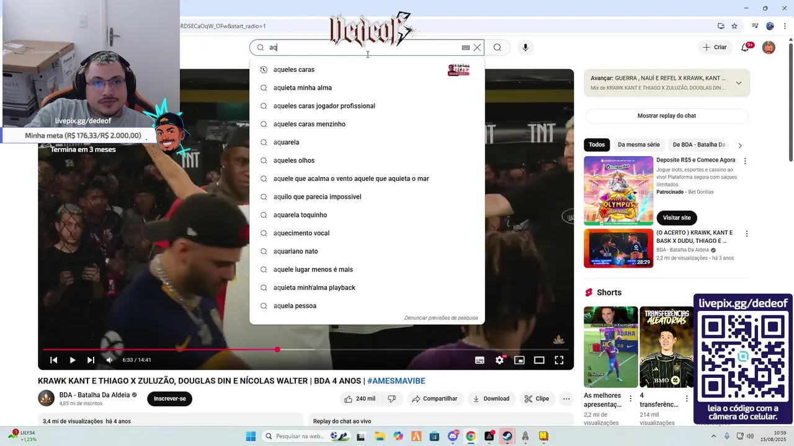The width and height of the screenshot is (794, 446).
Task: Click Compartilhar share button
Action: pyautogui.click(x=434, y=399)
